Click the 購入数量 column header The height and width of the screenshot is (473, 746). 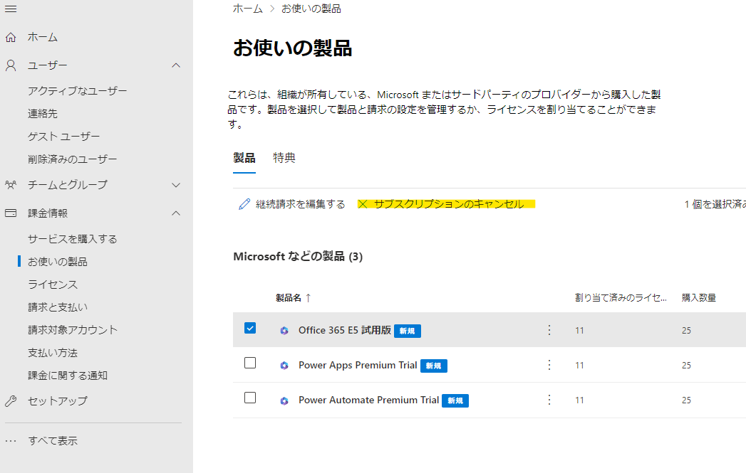699,298
